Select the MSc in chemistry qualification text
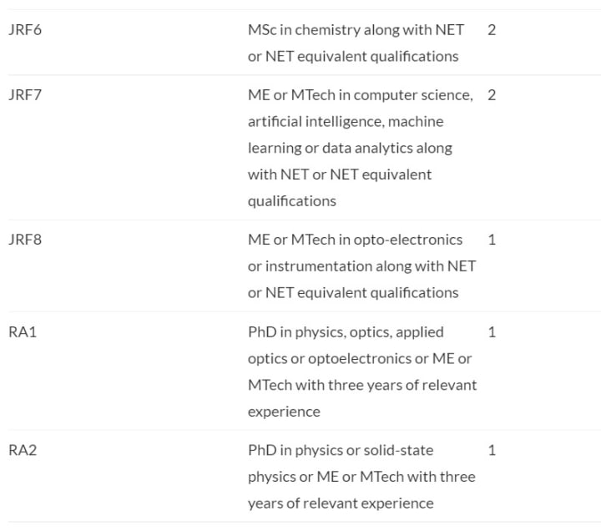The image size is (601, 531). (356, 30)
